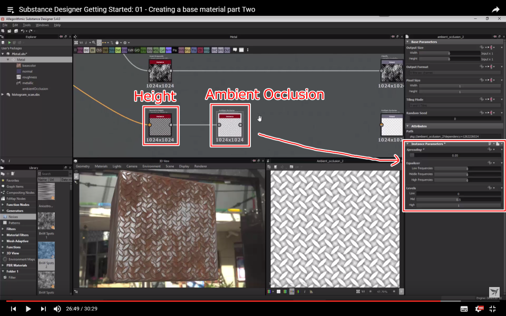Add a Blend node from graph toolbar

(x=86, y=50)
